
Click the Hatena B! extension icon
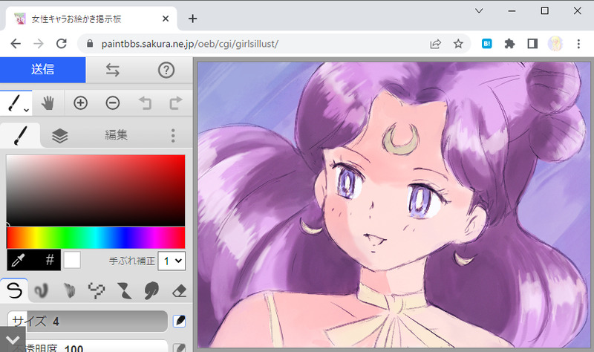tap(487, 44)
